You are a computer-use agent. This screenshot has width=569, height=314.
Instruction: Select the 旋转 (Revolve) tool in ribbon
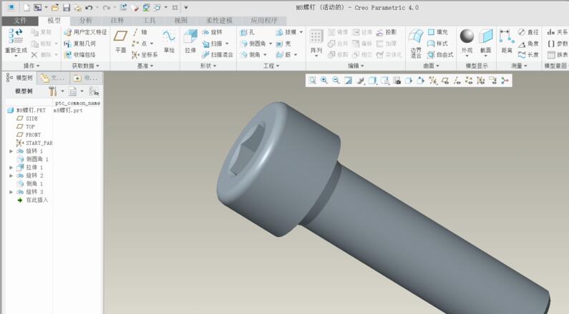(x=212, y=32)
